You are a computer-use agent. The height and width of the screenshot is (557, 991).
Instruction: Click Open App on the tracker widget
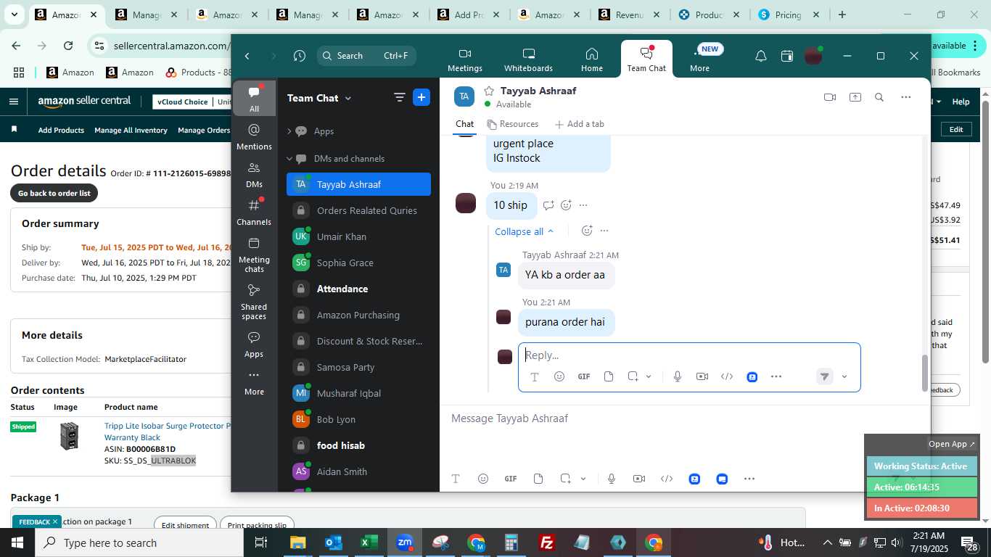tap(952, 444)
